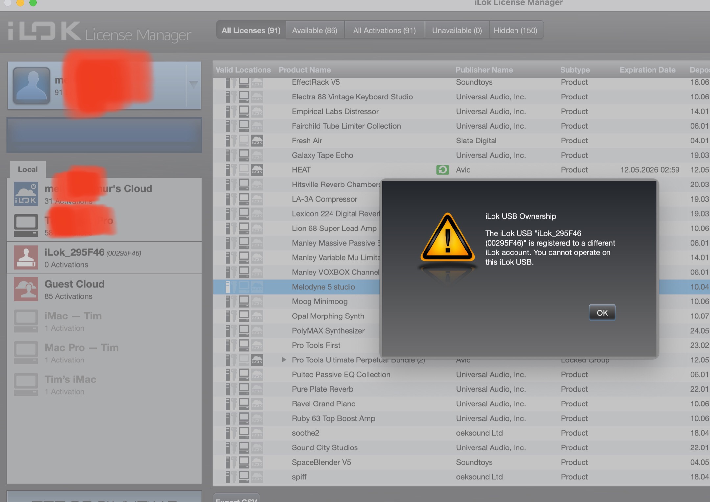
Task: Click the green macOS zoom window button
Action: (33, 3)
